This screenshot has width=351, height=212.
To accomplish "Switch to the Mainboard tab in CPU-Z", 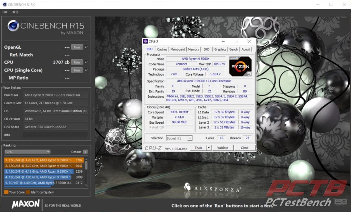I will pyautogui.click(x=177, y=49).
